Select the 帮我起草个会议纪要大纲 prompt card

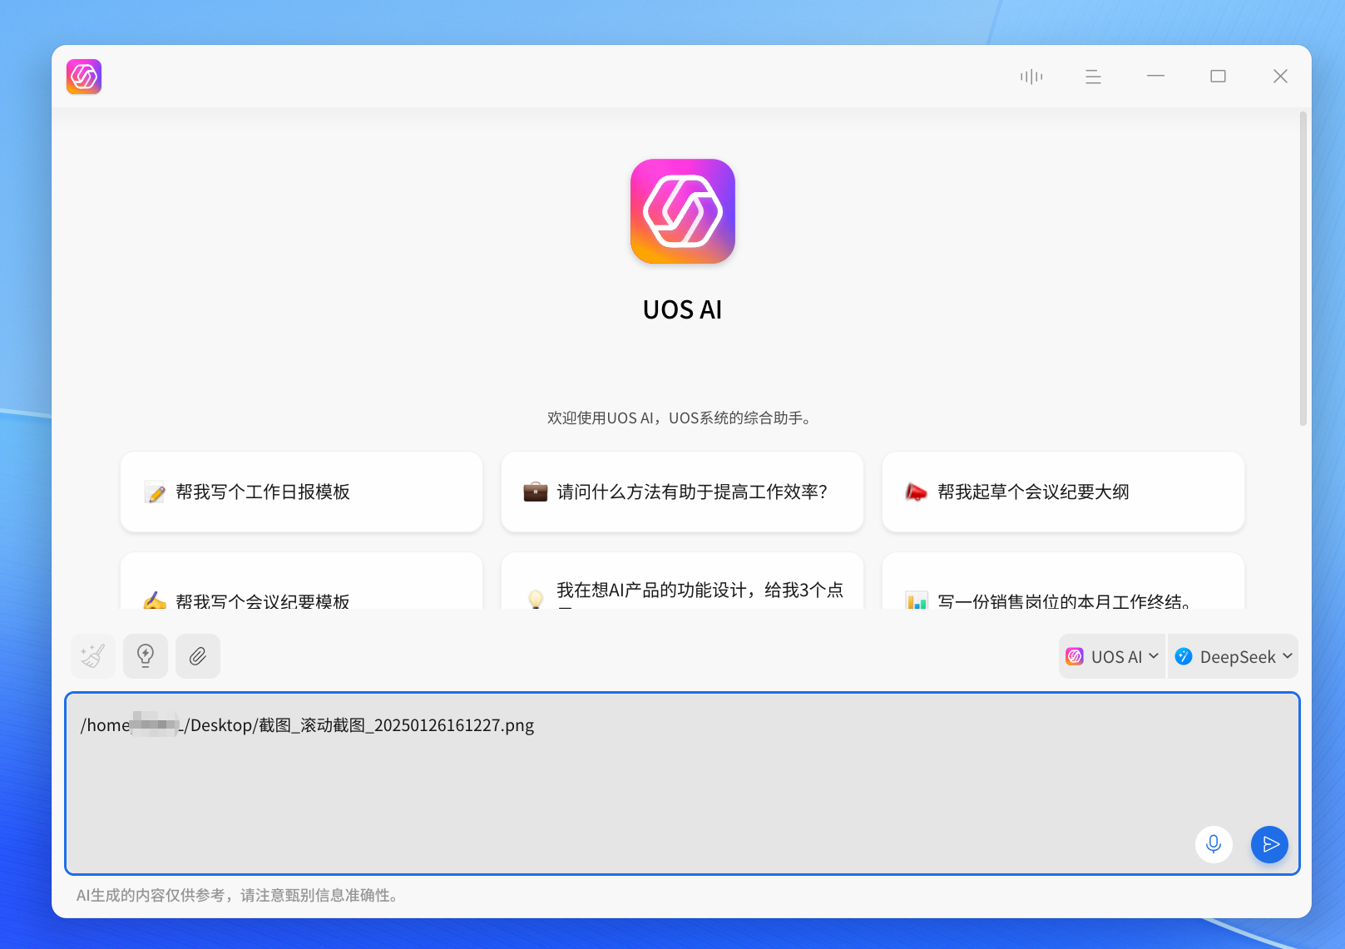point(1063,492)
